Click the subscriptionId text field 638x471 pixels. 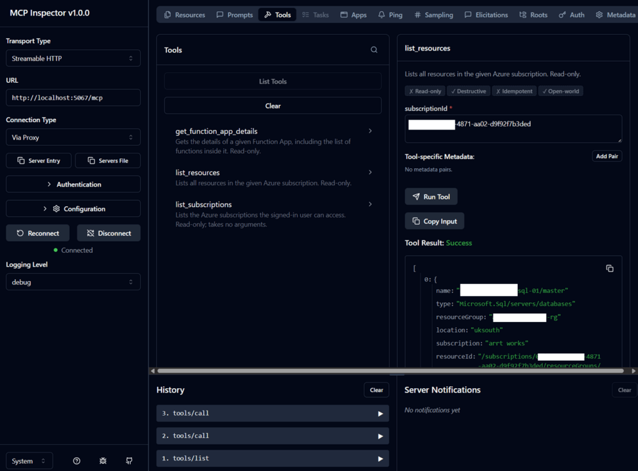click(513, 128)
